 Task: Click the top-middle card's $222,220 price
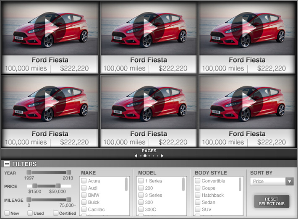(173, 68)
